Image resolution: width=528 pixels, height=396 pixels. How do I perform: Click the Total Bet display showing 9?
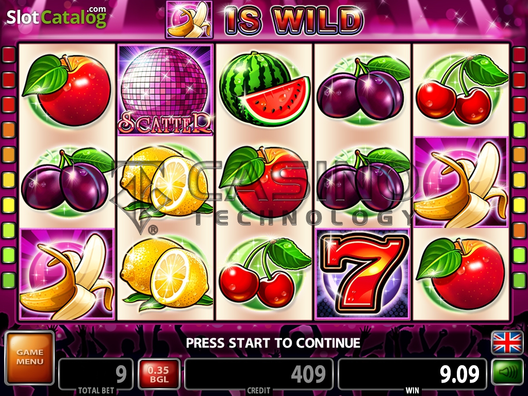[96, 374]
